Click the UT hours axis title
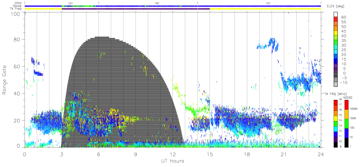Image resolution: width=361 pixels, height=167 pixels. (172, 161)
